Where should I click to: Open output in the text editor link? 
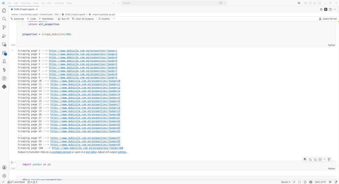(x=91, y=152)
